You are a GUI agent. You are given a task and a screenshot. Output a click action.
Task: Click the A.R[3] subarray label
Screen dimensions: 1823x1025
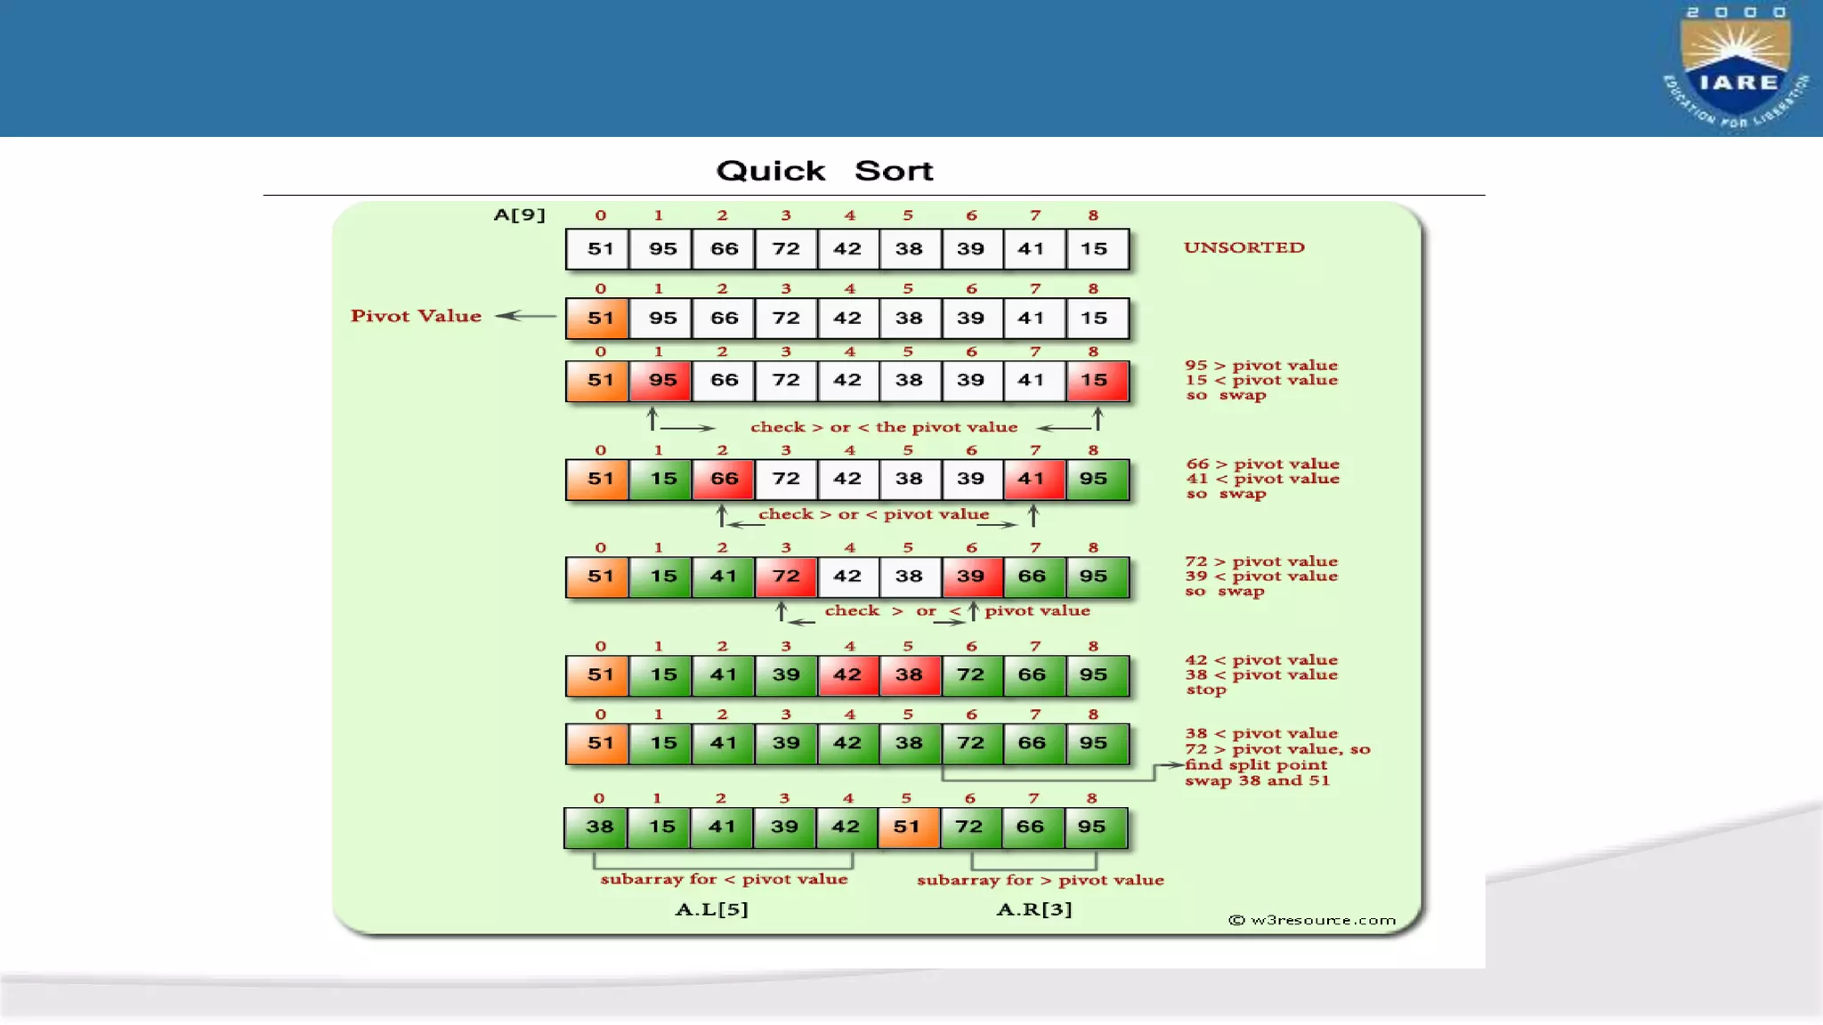pos(1033,909)
